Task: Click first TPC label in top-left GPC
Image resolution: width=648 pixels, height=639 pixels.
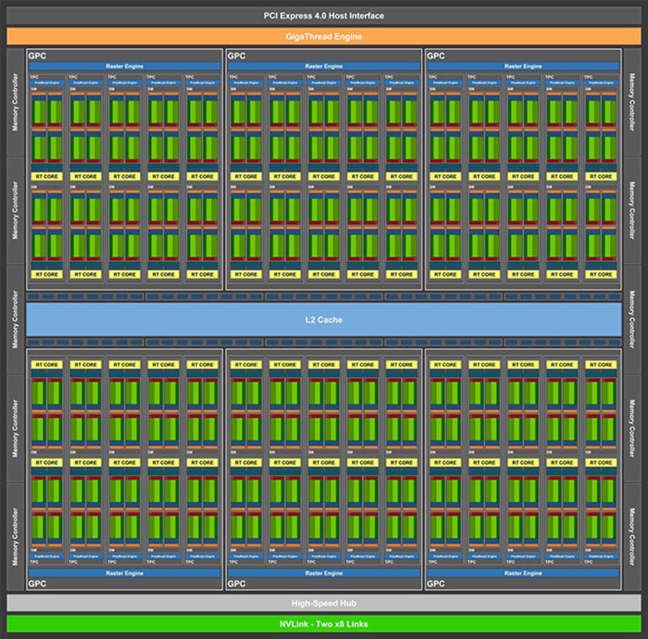Action: click(34, 77)
